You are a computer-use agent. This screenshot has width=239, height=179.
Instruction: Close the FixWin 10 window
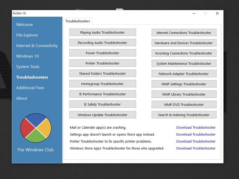tap(217, 14)
